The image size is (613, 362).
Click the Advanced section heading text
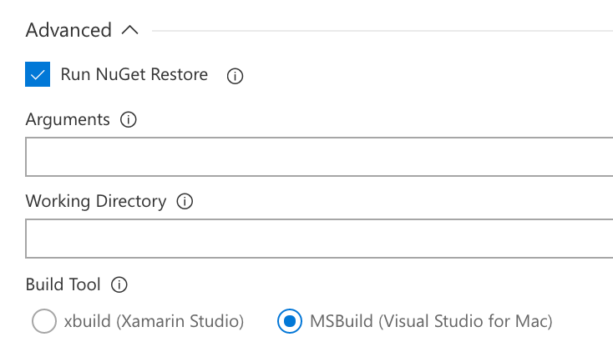pos(68,30)
